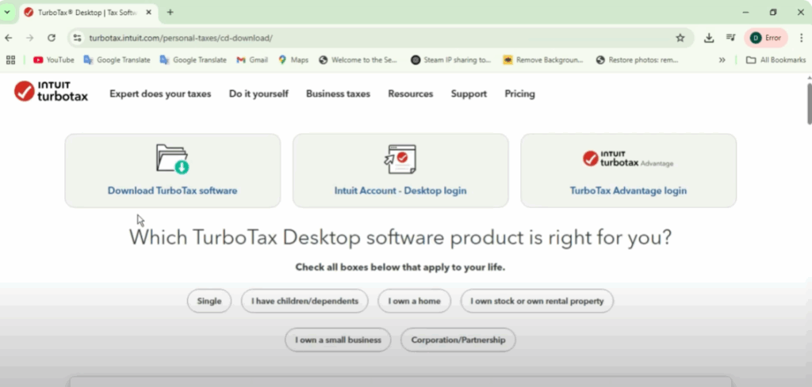Open the first Google Translate bookmark
This screenshot has width=812, height=387.
(117, 60)
